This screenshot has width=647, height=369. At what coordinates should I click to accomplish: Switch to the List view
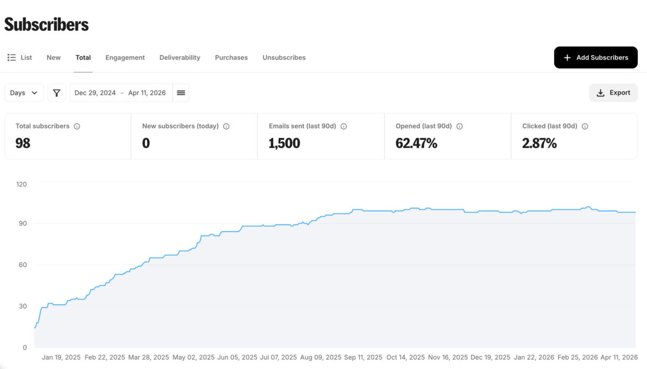[20, 58]
